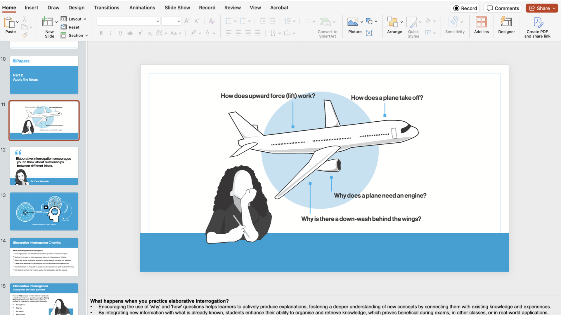Increase font size icon
The image size is (561, 315).
tap(187, 21)
